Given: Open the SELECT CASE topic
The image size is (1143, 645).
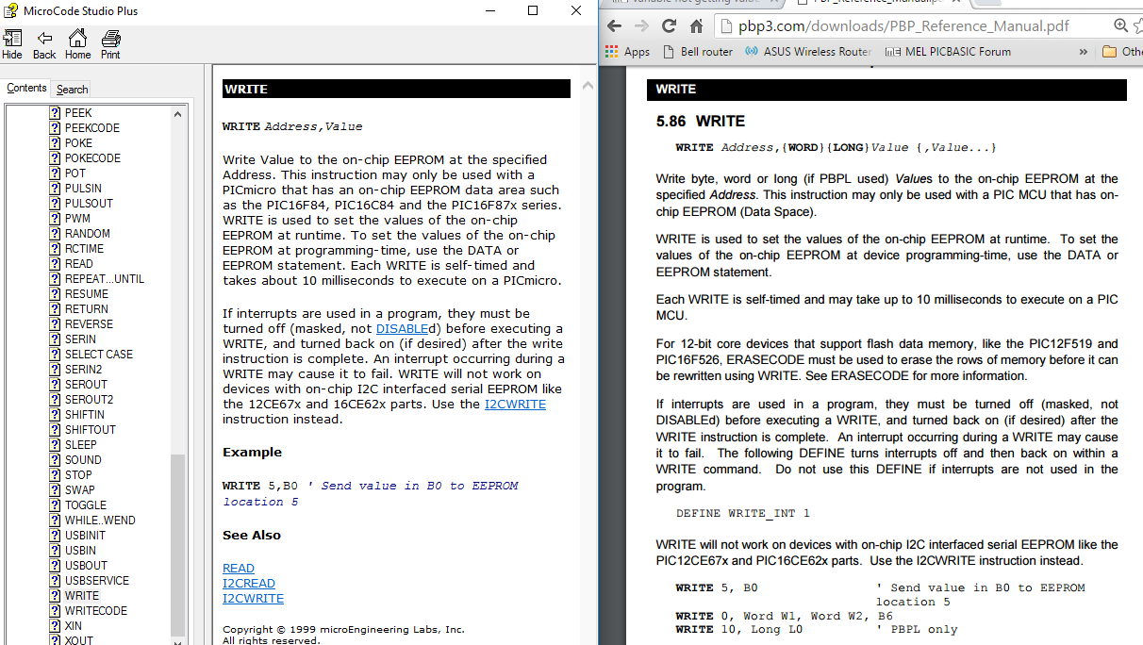Looking at the screenshot, I should click(x=98, y=355).
